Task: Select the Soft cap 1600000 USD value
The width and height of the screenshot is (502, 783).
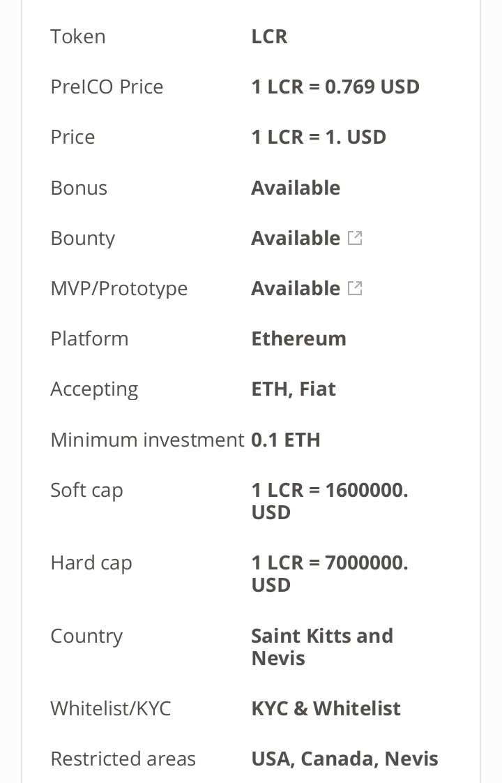Action: [330, 501]
